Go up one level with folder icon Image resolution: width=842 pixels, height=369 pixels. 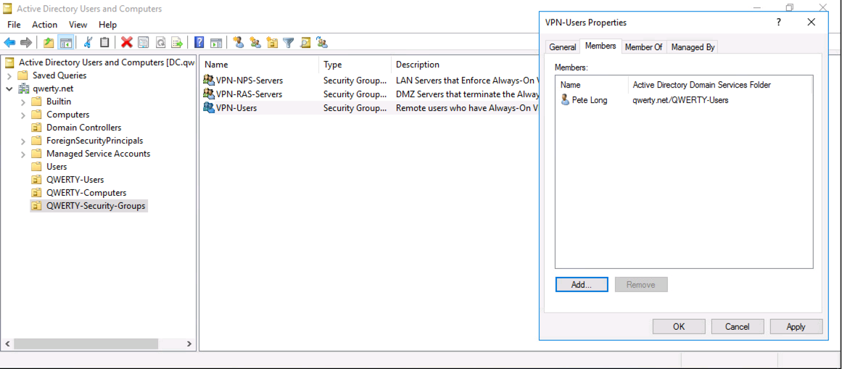point(49,43)
